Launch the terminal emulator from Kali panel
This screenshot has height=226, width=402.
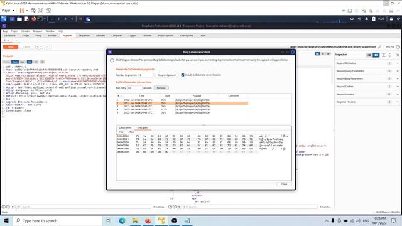pos(40,19)
